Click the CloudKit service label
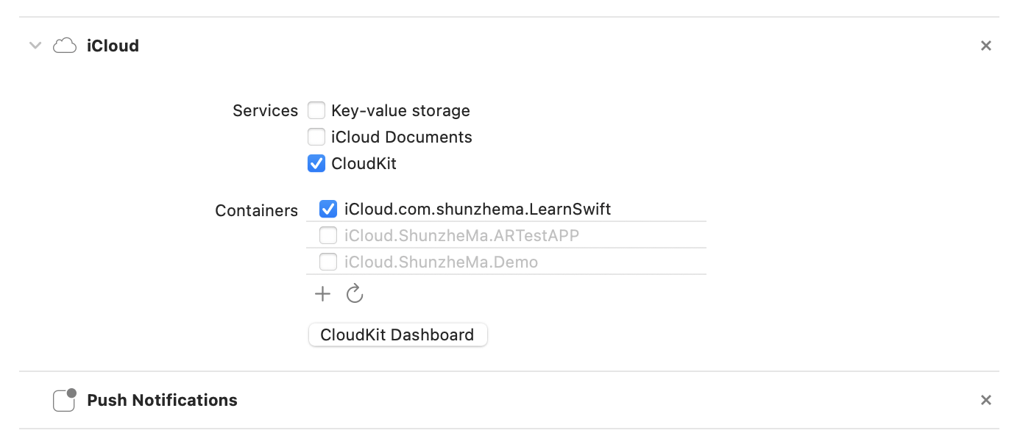Viewport: 1020px width, 447px height. [x=364, y=163]
